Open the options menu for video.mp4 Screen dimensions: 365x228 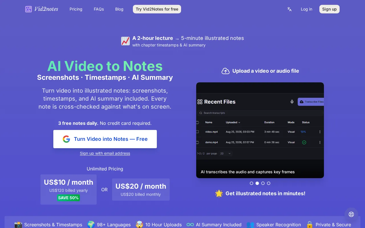click(x=320, y=132)
